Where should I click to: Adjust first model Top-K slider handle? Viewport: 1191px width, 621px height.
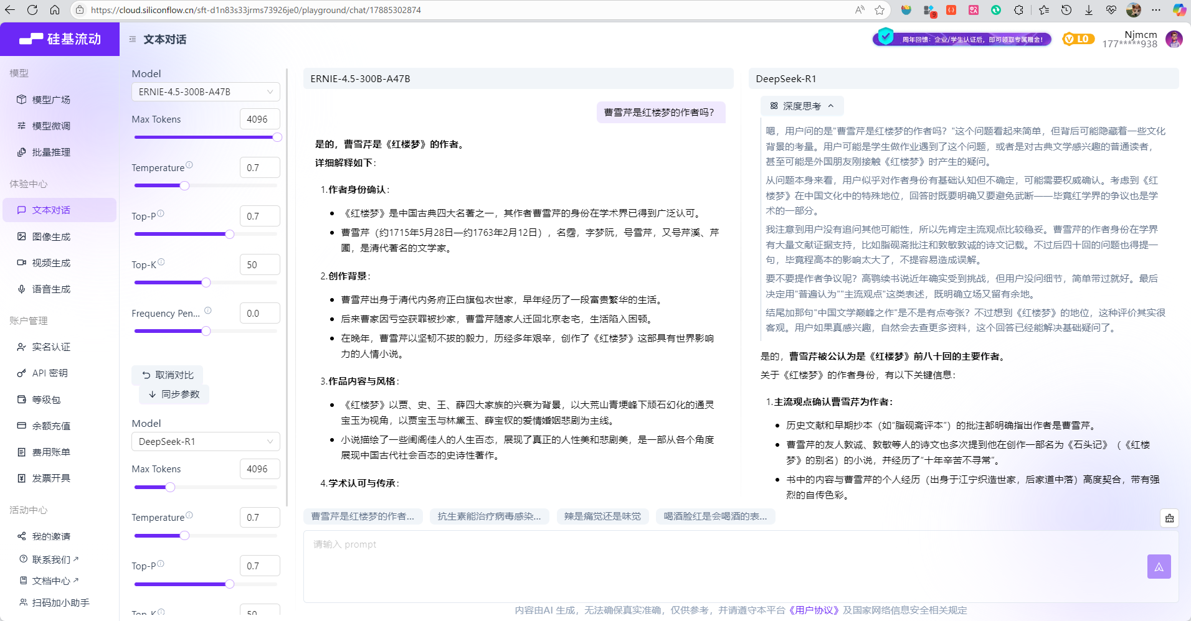(206, 282)
